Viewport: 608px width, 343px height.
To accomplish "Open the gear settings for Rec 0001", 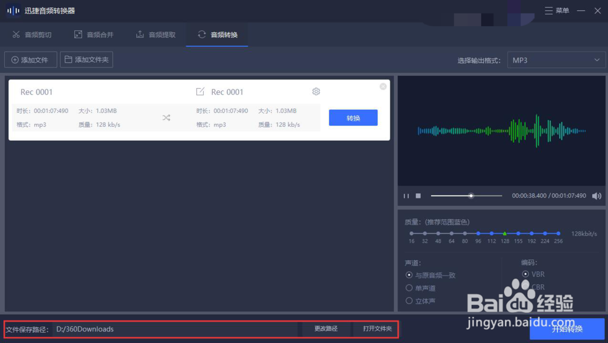I will tap(316, 91).
